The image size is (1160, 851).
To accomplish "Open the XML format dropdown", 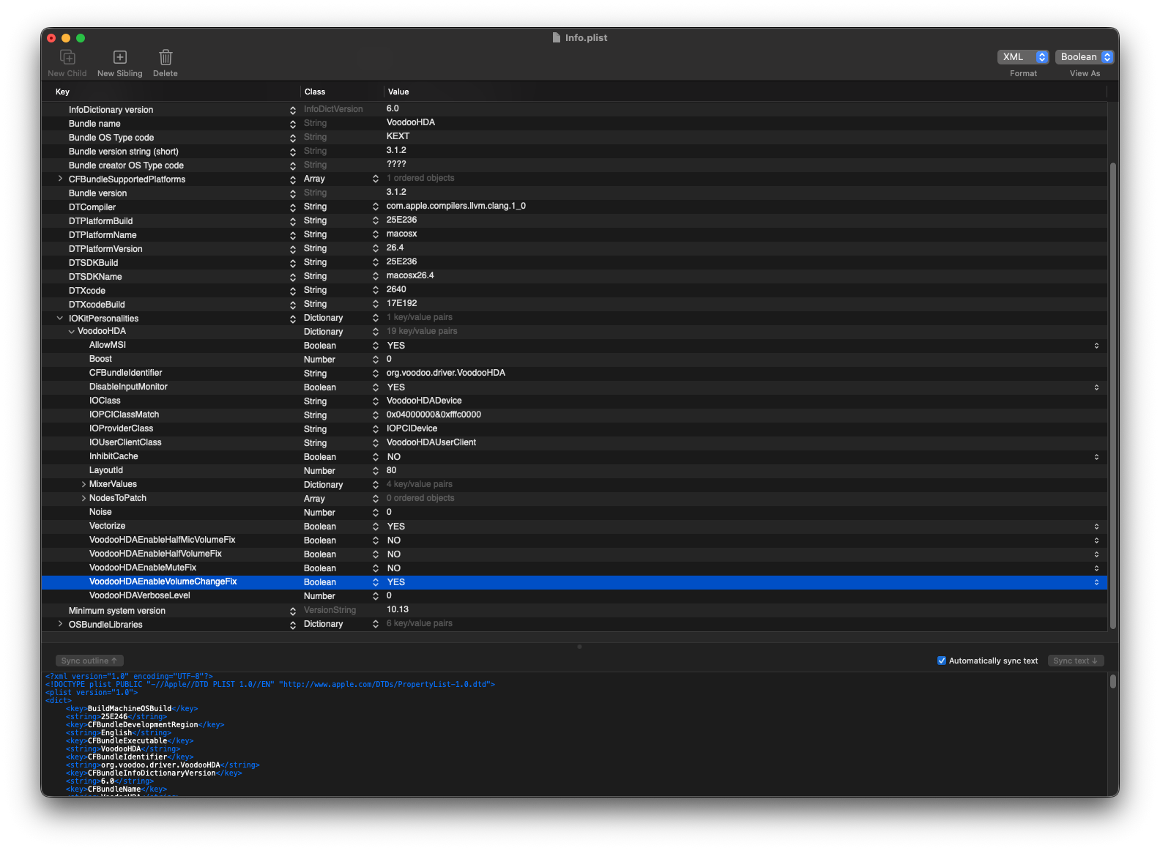I will click(x=1023, y=57).
